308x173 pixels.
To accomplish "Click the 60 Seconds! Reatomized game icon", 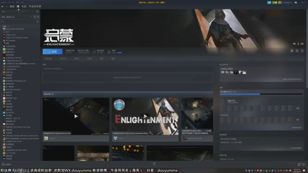I will [4, 29].
